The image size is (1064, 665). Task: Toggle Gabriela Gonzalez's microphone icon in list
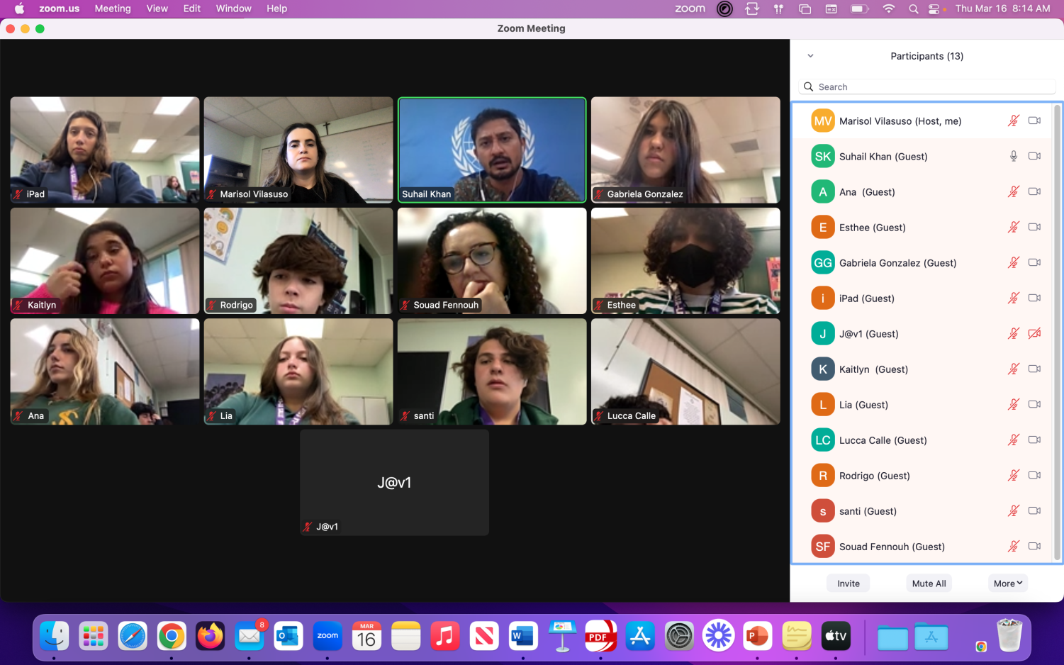(x=1014, y=262)
